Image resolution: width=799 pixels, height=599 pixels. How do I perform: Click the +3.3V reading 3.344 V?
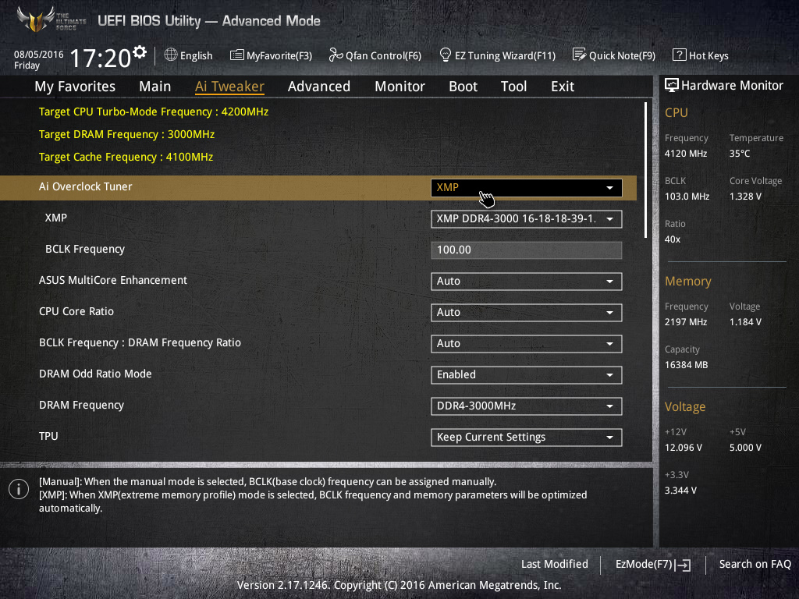(x=680, y=491)
